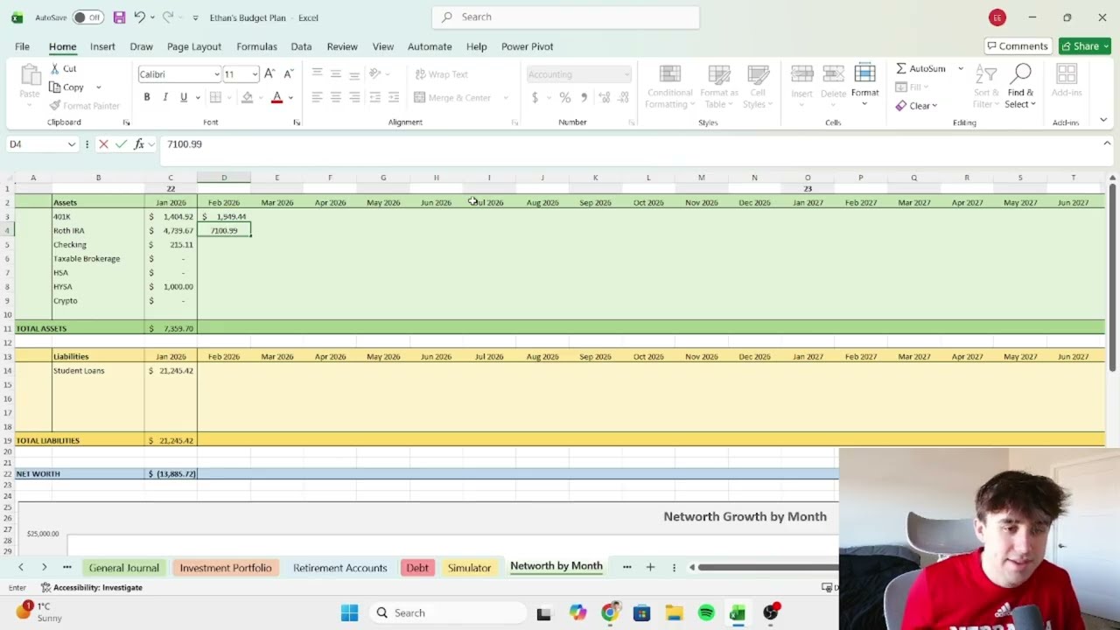Apply the red font color swatch

coord(277,97)
